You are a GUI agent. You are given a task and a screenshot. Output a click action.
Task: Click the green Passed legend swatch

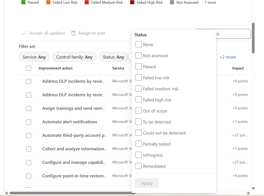click(x=23, y=2)
